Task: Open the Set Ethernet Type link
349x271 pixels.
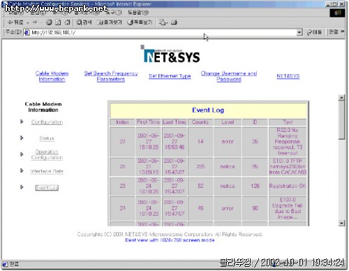Action: coord(170,76)
